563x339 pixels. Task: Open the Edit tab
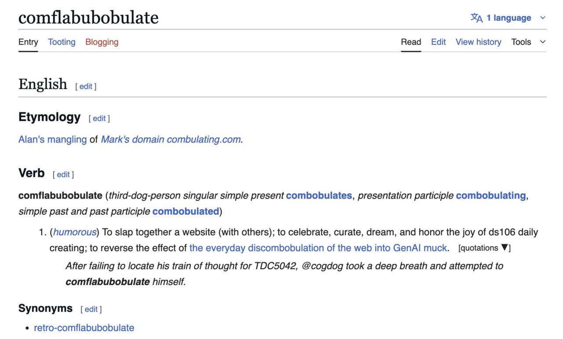(438, 42)
